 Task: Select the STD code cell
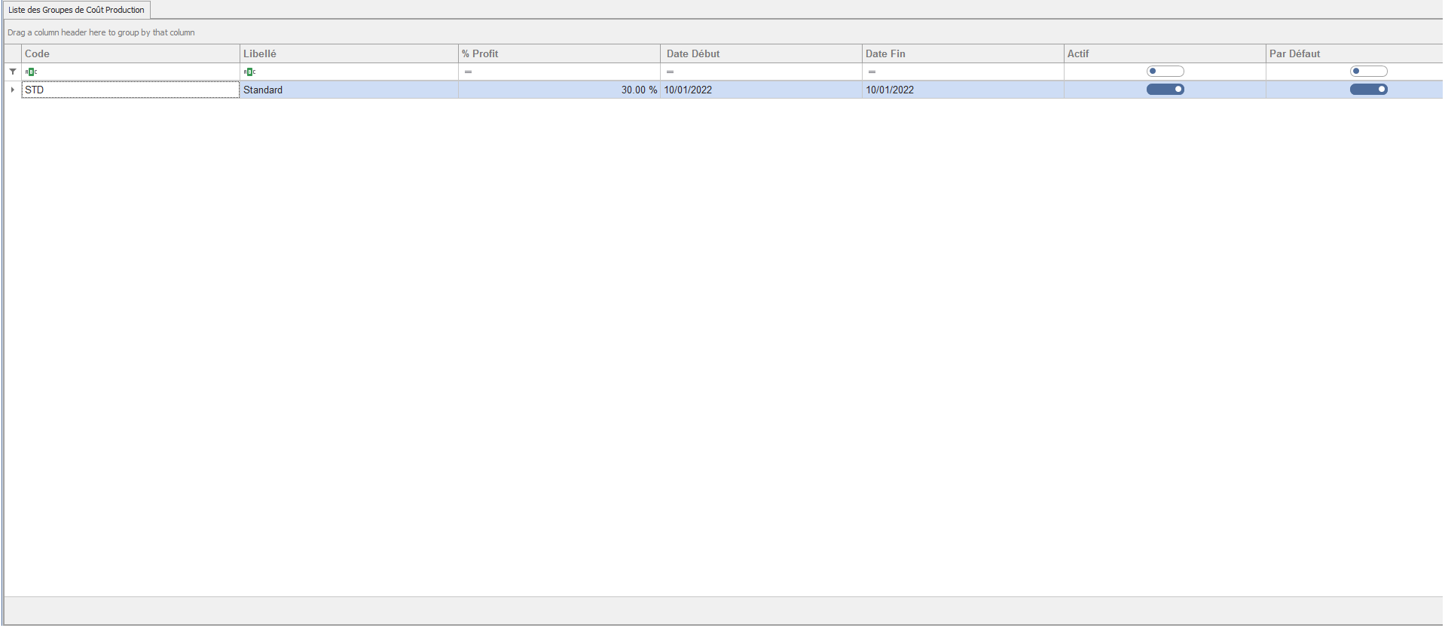click(x=130, y=90)
